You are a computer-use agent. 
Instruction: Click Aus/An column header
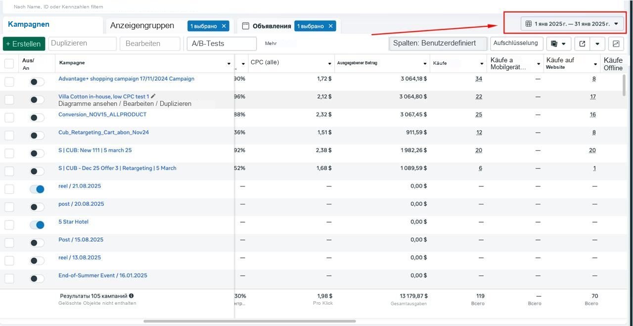[28, 64]
